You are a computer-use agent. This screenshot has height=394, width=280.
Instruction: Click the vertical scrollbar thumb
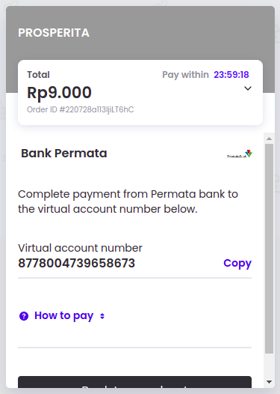270,249
